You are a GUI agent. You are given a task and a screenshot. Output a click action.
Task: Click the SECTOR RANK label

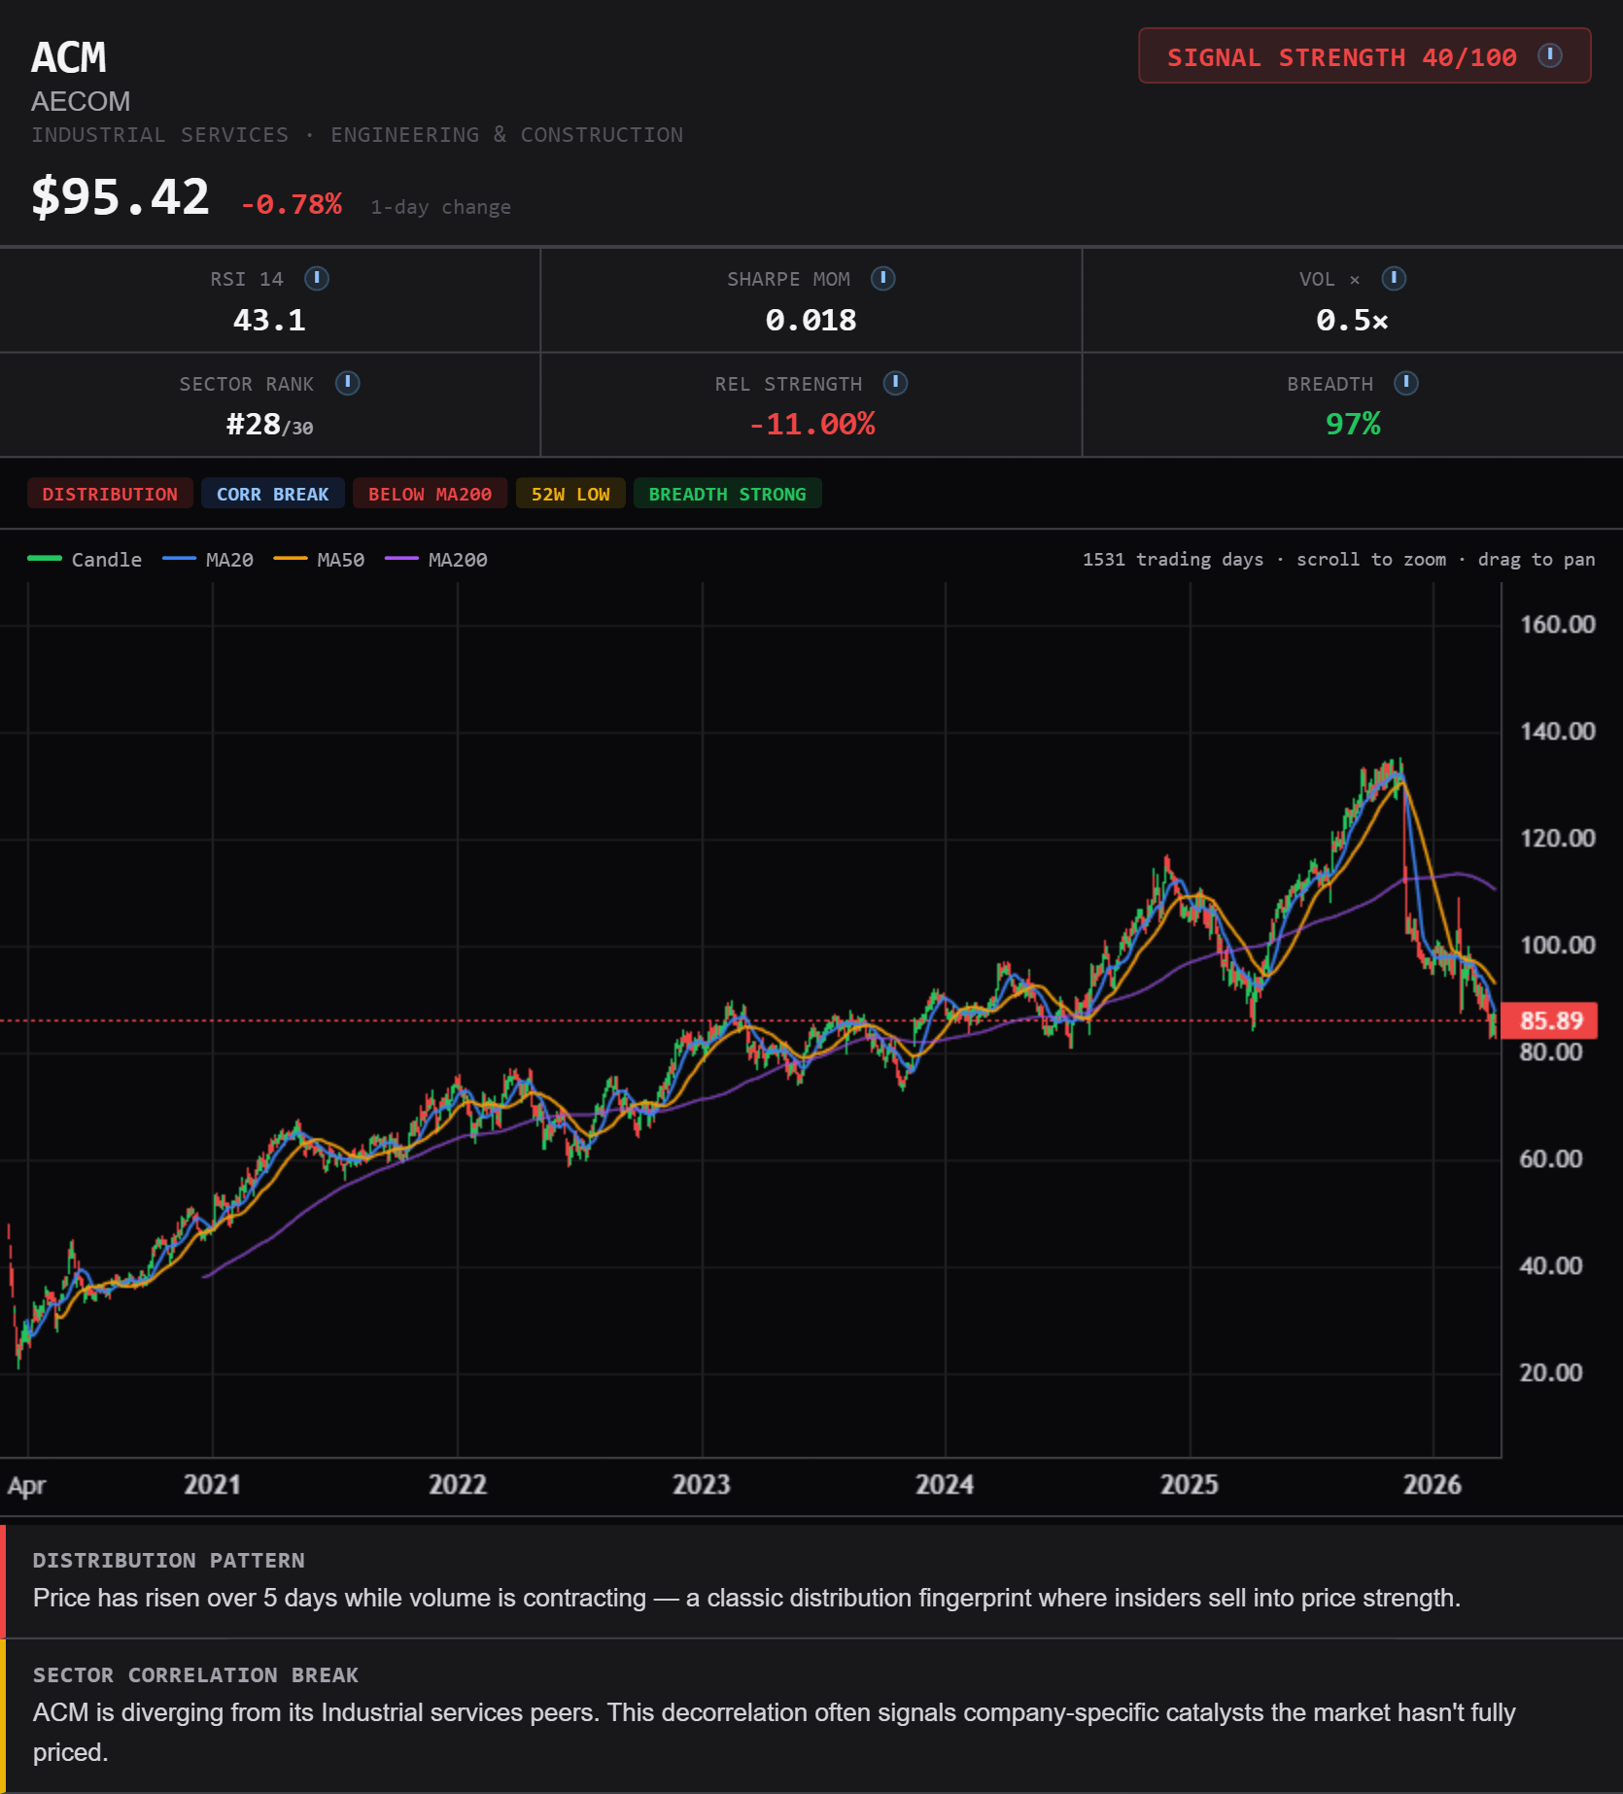pos(247,385)
